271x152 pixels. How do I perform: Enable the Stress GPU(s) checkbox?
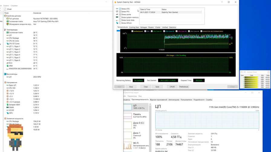coord(120,23)
